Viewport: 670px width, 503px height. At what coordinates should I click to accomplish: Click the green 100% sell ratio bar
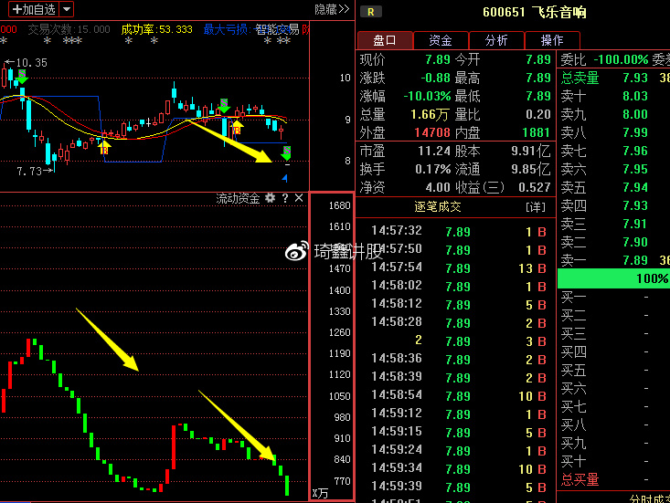point(613,278)
